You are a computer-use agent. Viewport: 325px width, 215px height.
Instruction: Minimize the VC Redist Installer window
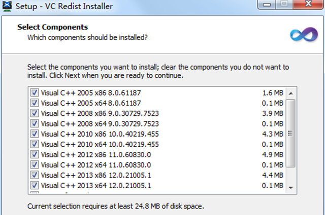(x=267, y=4)
